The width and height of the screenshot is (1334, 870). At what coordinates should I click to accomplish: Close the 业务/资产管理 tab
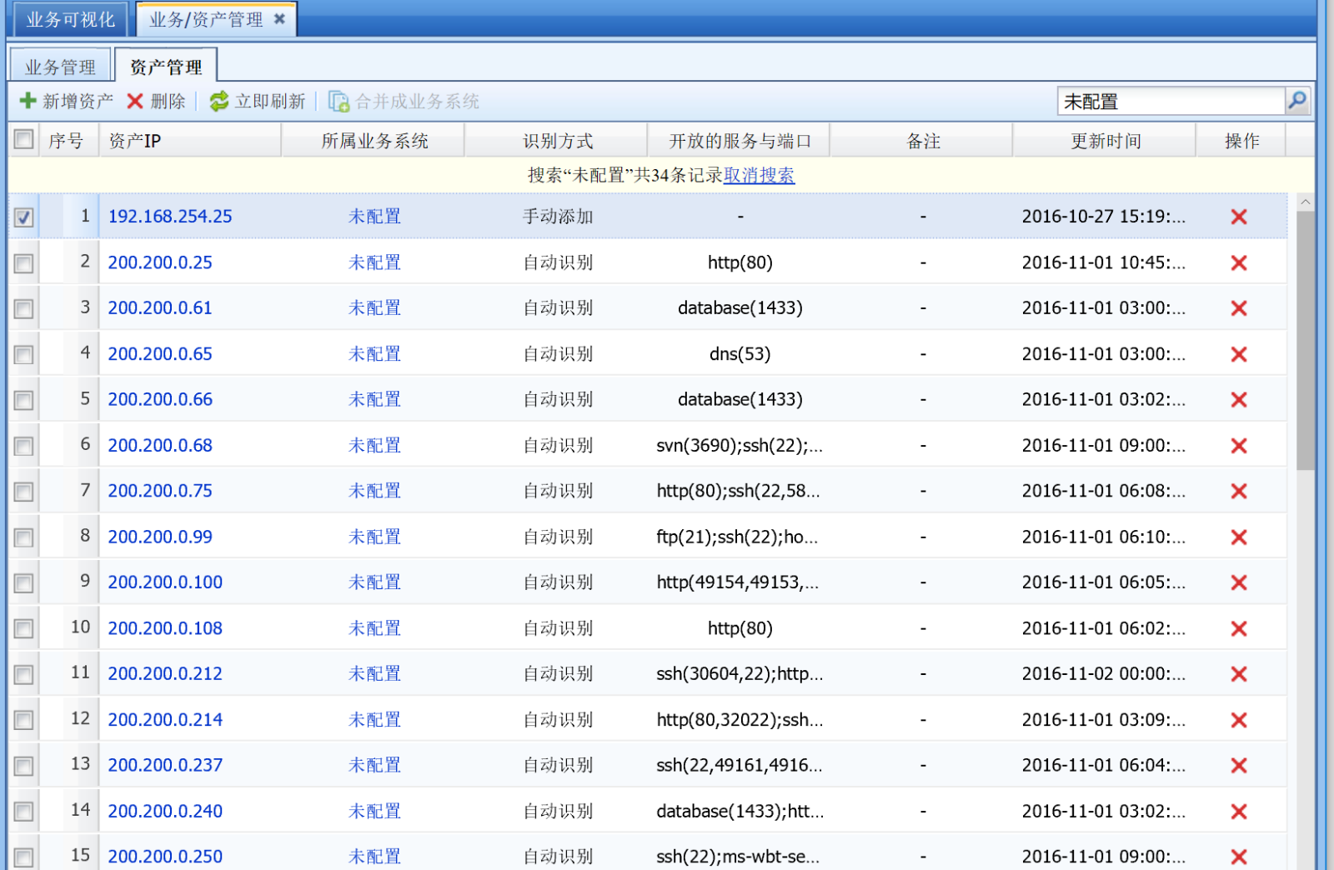click(x=280, y=18)
